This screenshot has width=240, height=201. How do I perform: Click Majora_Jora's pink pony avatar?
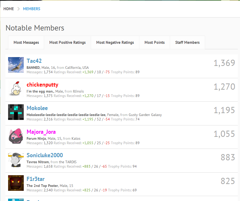(x=16, y=136)
